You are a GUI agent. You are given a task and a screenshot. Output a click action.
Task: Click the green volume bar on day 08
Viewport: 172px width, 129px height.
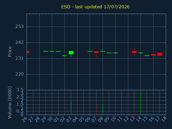pyautogui.click(x=103, y=109)
